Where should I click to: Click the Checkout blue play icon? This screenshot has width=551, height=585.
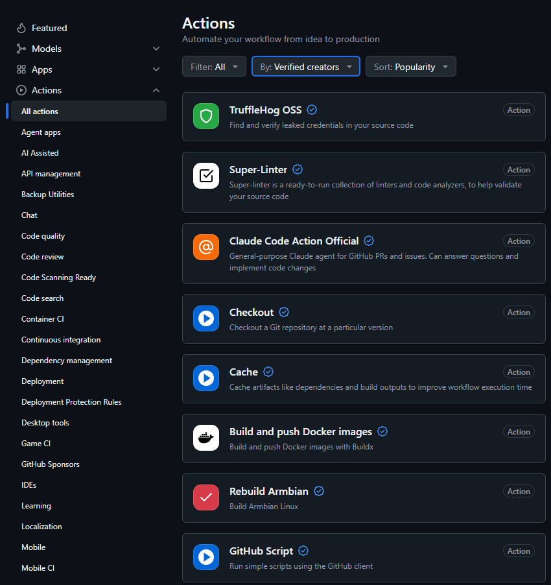[x=206, y=318]
